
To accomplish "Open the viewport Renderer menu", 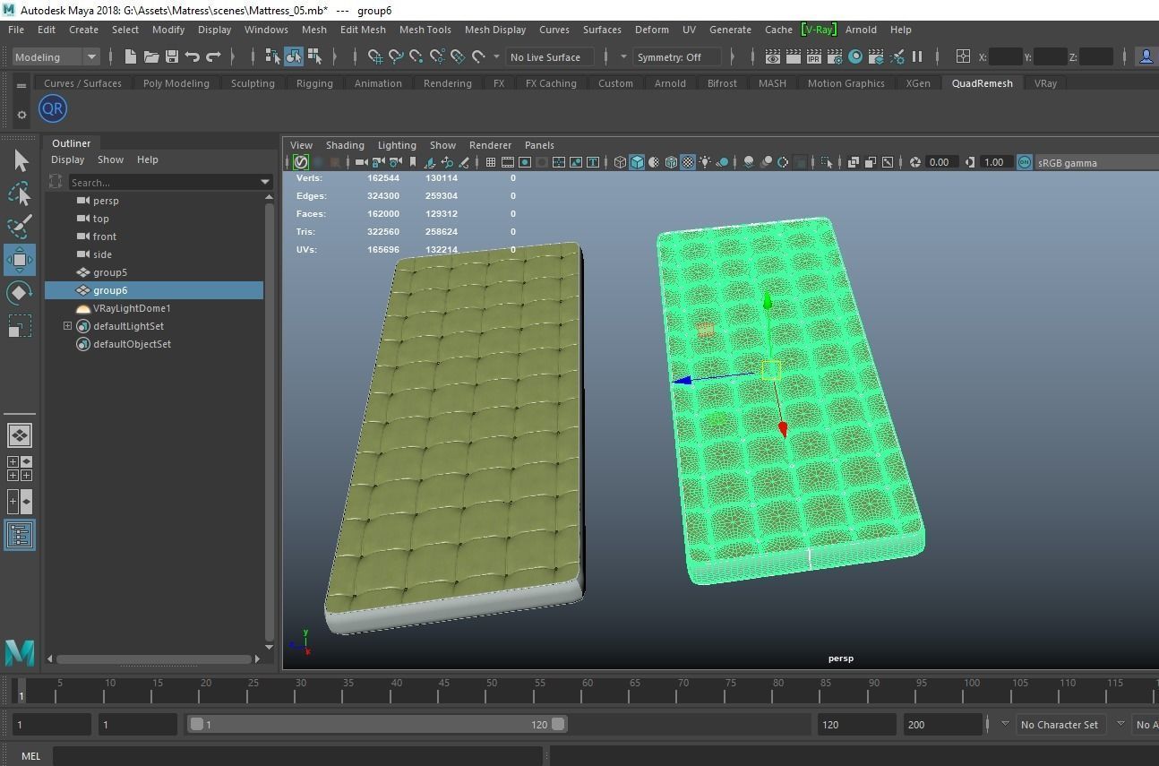I will click(x=490, y=145).
